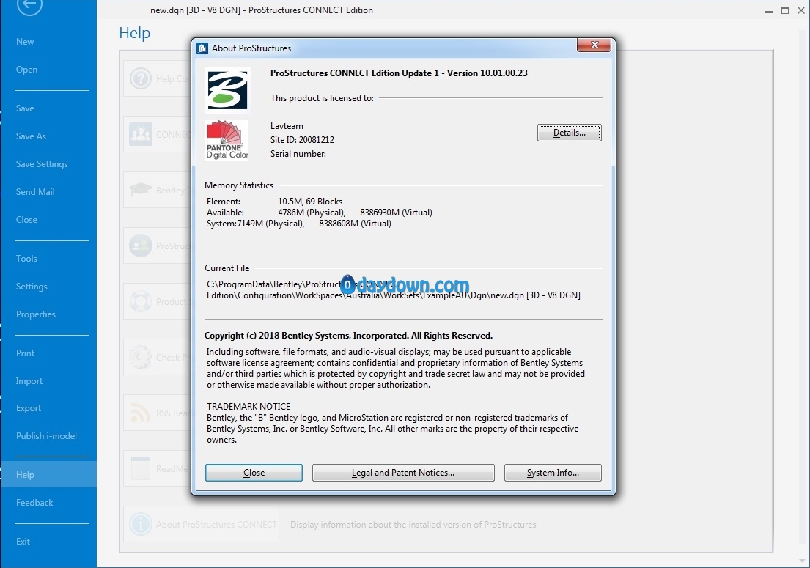Click the CONNECT people icon in Help page
Viewport: 810px width, 568px height.
click(x=141, y=134)
